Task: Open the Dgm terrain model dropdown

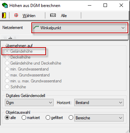Action: (29, 103)
